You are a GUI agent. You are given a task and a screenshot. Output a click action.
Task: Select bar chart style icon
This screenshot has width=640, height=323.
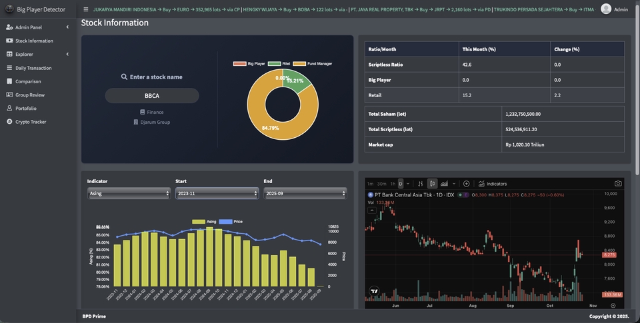point(421,184)
